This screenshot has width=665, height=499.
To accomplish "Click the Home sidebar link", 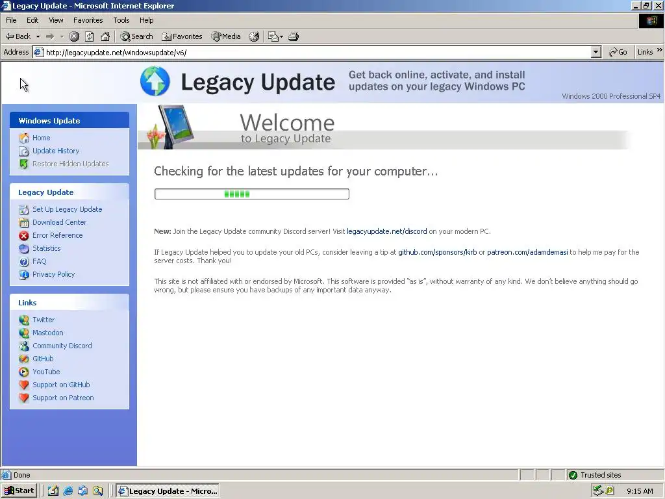I will pyautogui.click(x=41, y=138).
